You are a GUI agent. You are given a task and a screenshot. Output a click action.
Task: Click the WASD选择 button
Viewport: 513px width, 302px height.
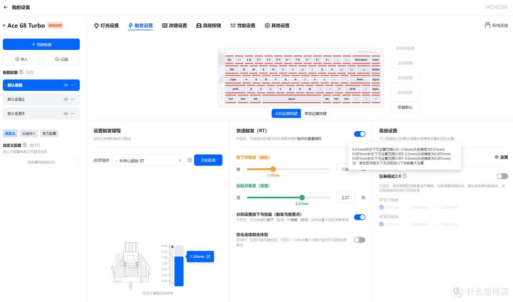coord(405,48)
